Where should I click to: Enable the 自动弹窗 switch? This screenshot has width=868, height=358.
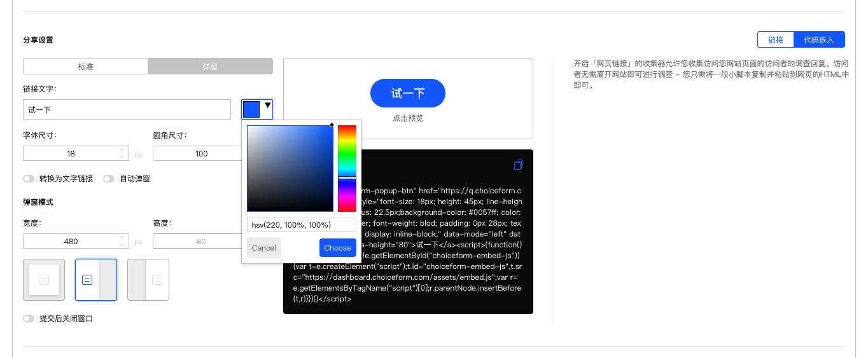tap(109, 179)
